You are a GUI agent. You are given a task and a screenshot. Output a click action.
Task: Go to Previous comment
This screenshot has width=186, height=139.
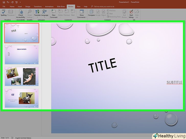(x=66, y=13)
